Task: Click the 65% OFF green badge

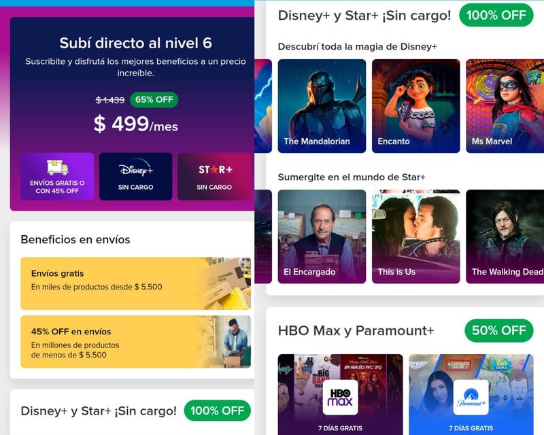Action: pyautogui.click(x=154, y=100)
